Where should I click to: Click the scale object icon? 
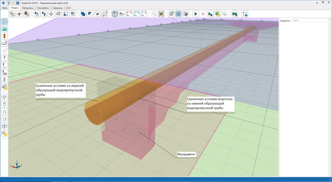click(x=65, y=14)
